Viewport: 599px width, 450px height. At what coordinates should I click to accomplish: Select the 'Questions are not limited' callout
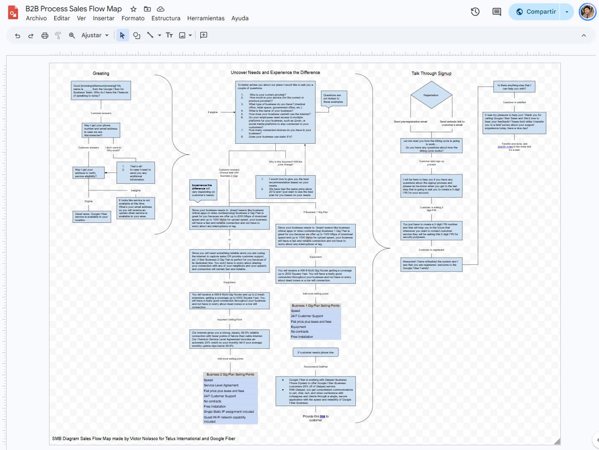click(x=334, y=98)
